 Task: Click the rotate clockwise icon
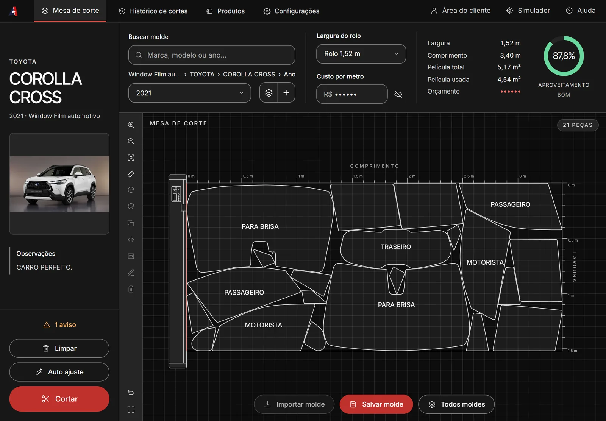click(x=131, y=206)
